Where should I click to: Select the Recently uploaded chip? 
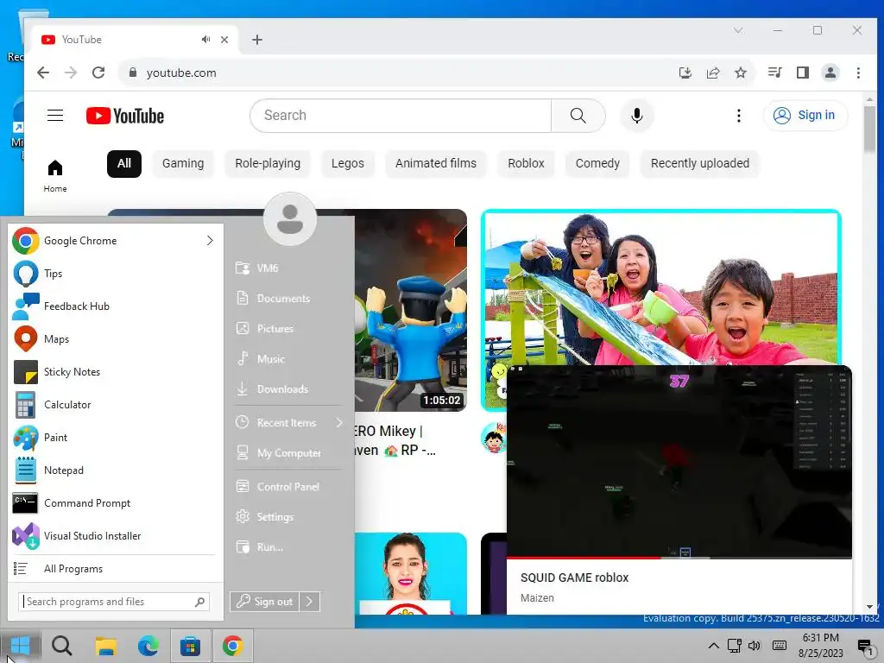click(699, 163)
